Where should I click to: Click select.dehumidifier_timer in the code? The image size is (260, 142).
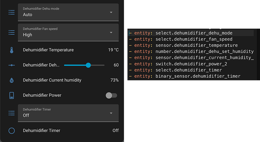188,70
